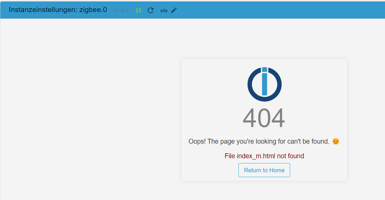Viewport: 385px width, 200px height.
Task: Click the large 404 error number
Action: click(264, 118)
